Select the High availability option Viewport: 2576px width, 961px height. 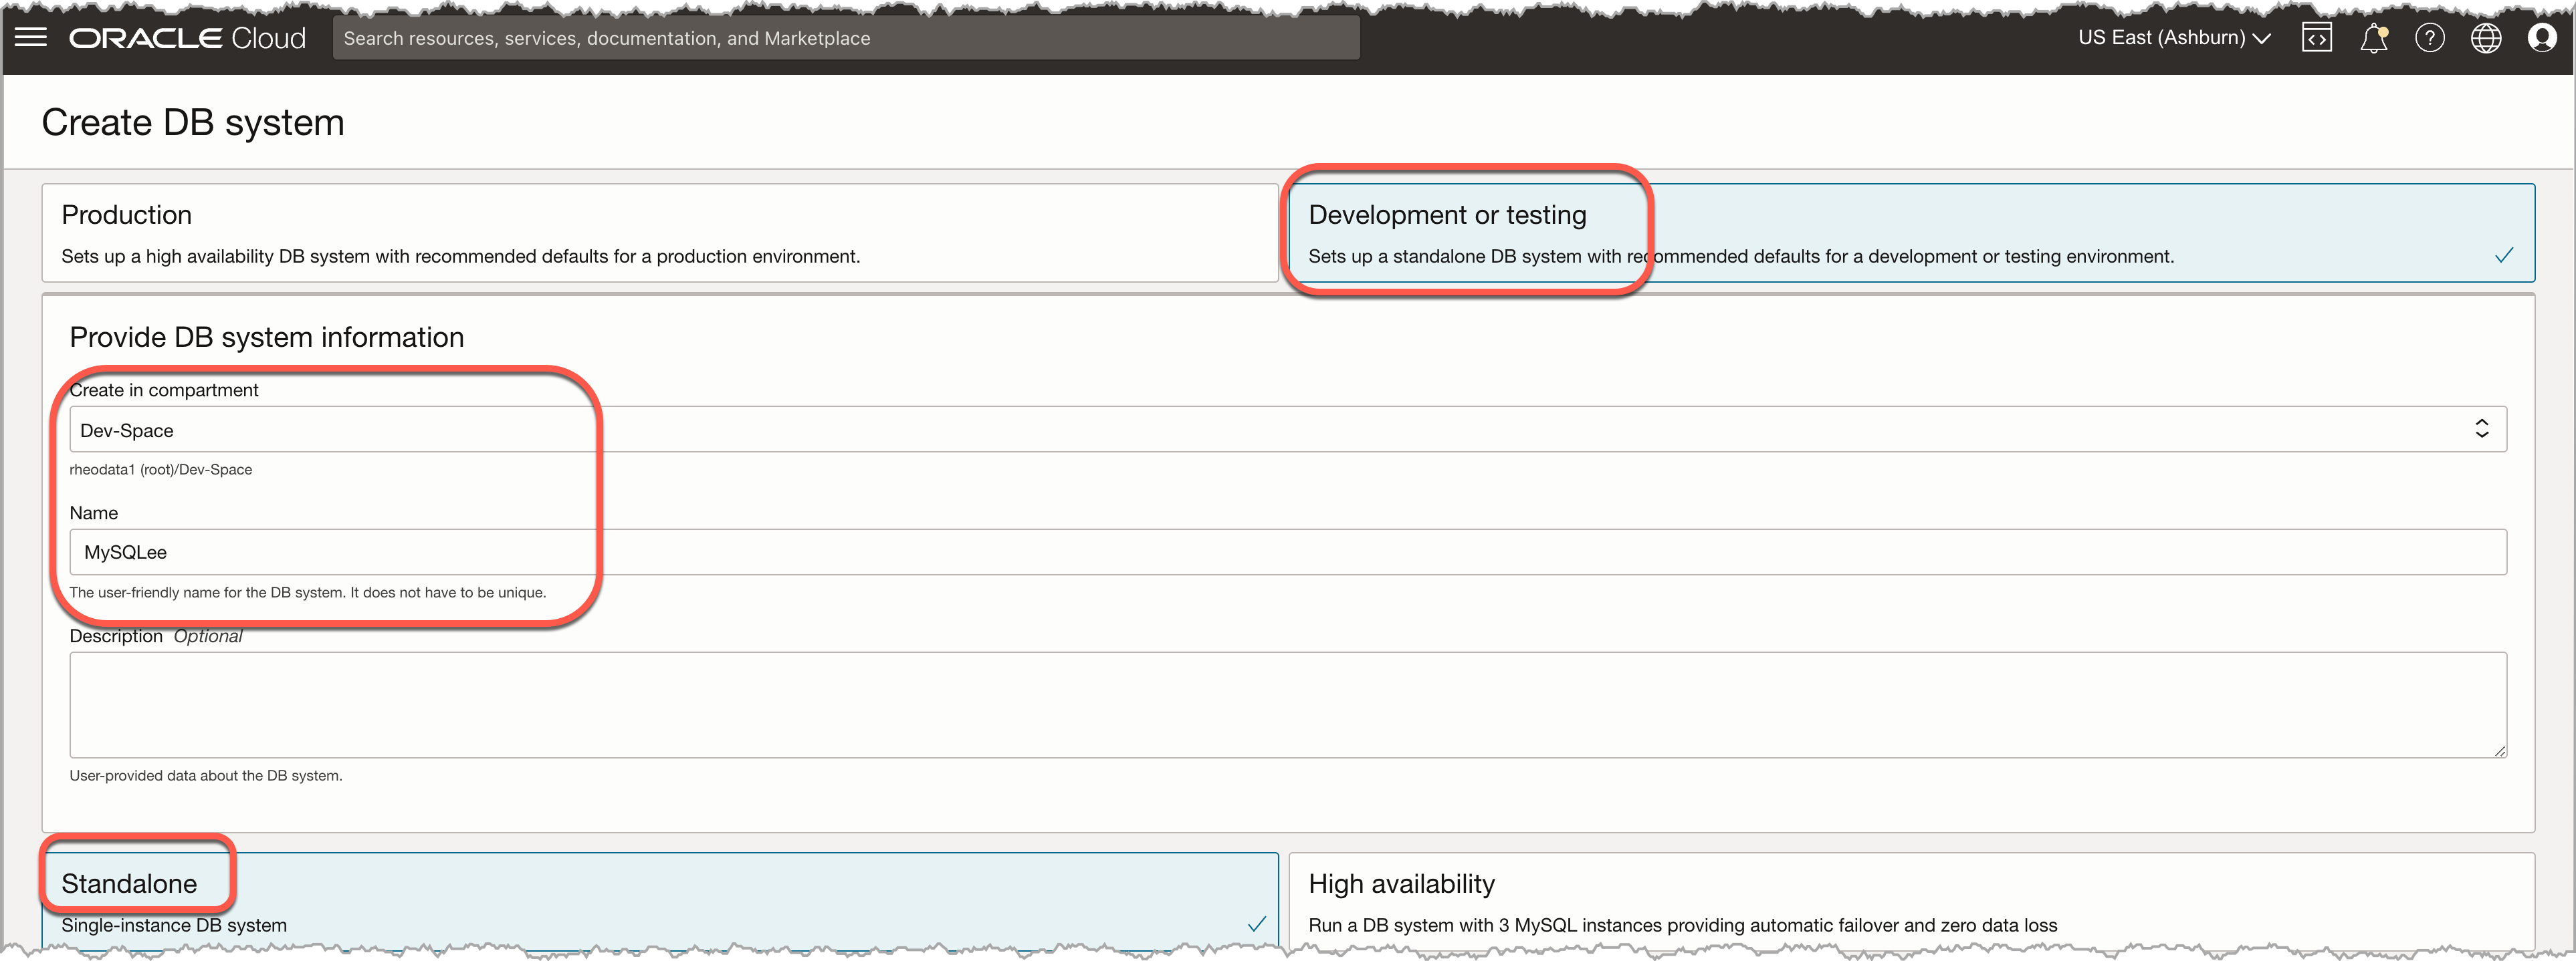[x=1911, y=902]
